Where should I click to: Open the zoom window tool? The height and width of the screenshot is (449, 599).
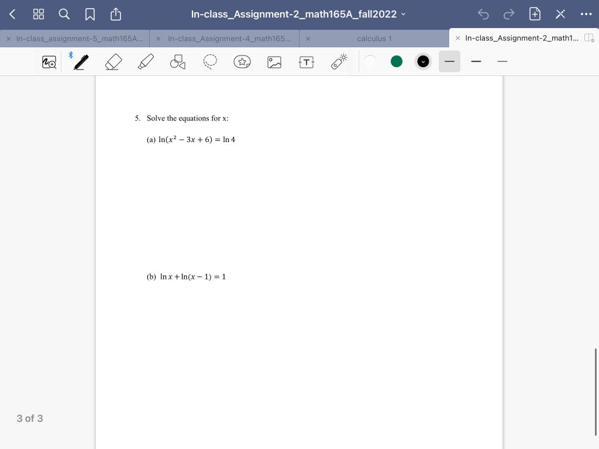(x=49, y=61)
